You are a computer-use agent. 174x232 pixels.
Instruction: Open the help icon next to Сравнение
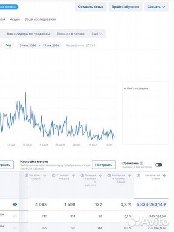(141, 163)
